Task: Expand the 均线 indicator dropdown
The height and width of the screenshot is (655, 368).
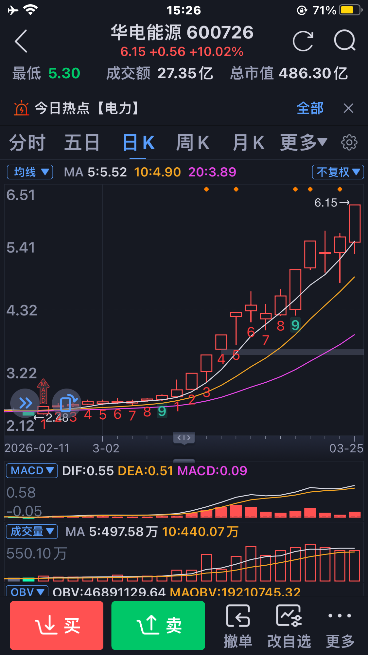Action: coord(30,172)
